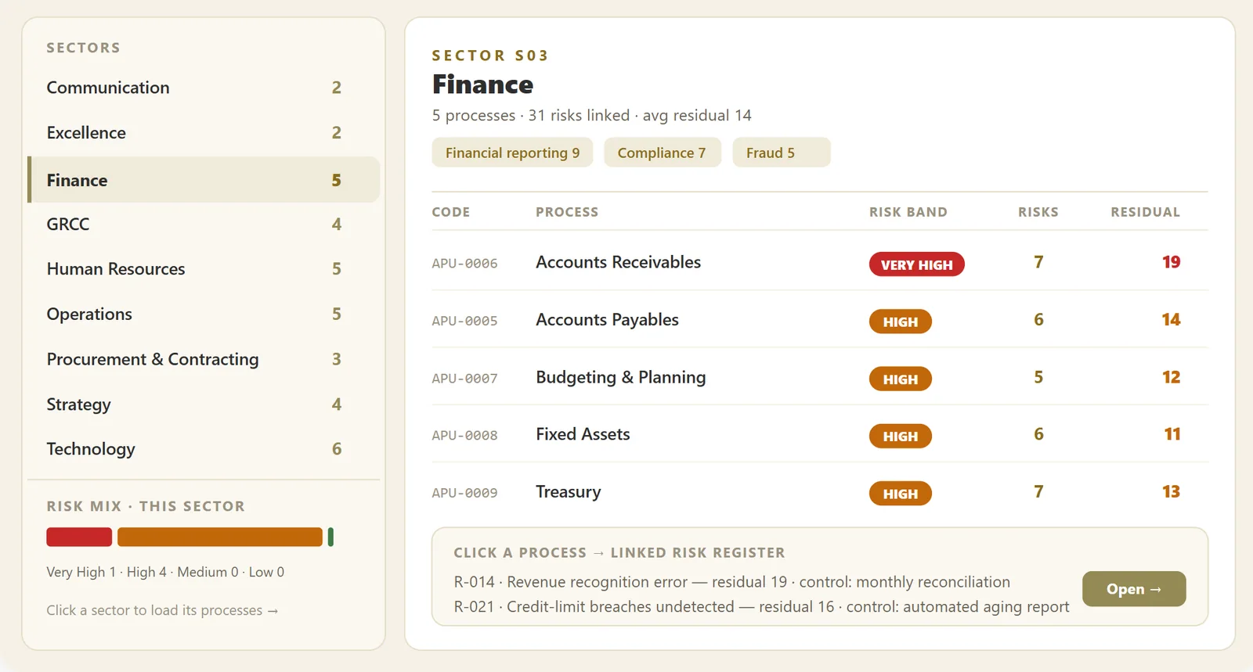
Task: Click process code APU-0007
Action: [x=464, y=379]
